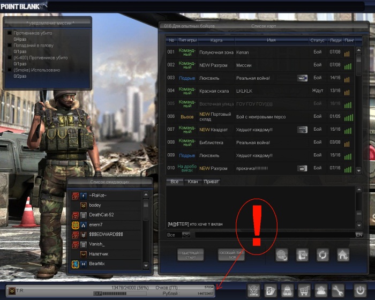Toggle the Противников убито mission checkbox
This screenshot has height=300, width=375.
(x=10, y=33)
